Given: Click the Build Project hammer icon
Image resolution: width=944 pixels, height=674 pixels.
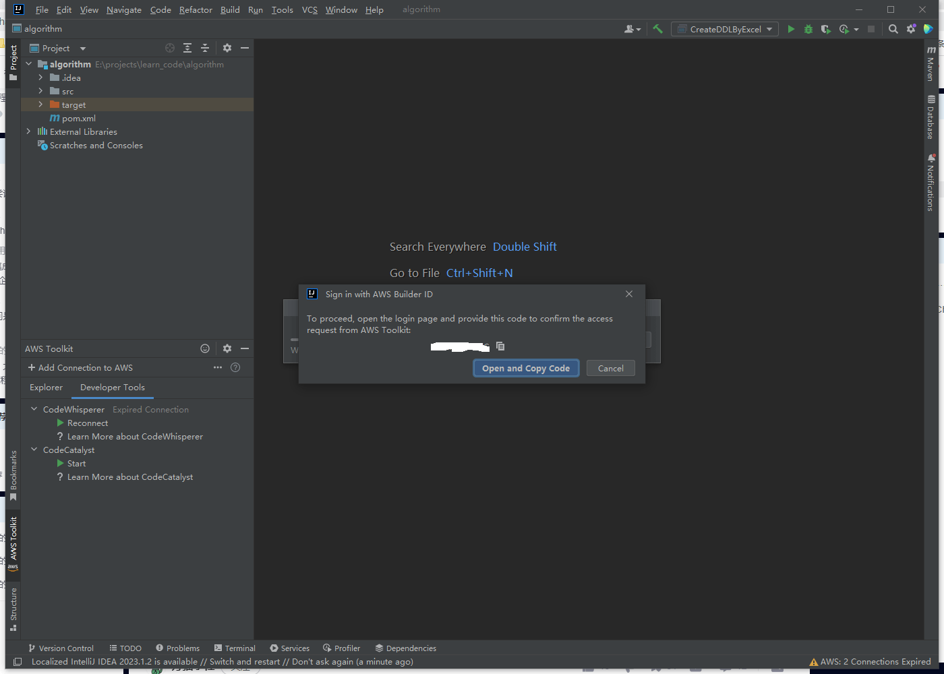Looking at the screenshot, I should click(x=657, y=29).
